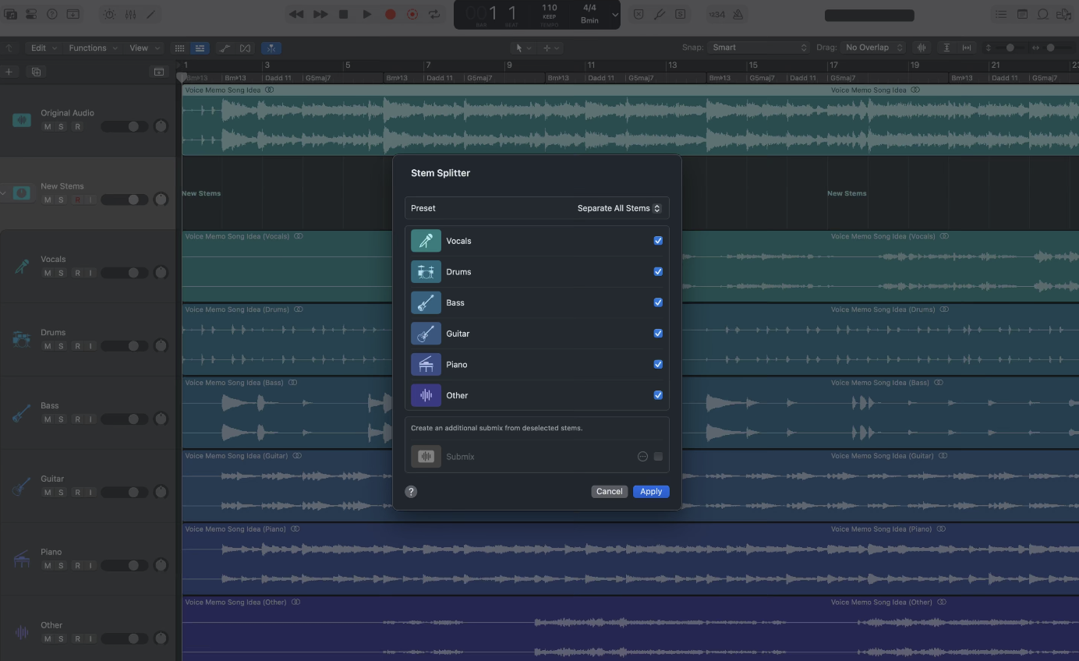Click the vertical auto zoom icon

tap(946, 48)
